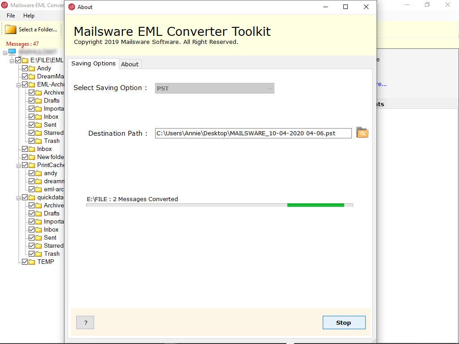The width and height of the screenshot is (459, 344).
Task: Click the computer icon at tree root
Action: (12, 52)
